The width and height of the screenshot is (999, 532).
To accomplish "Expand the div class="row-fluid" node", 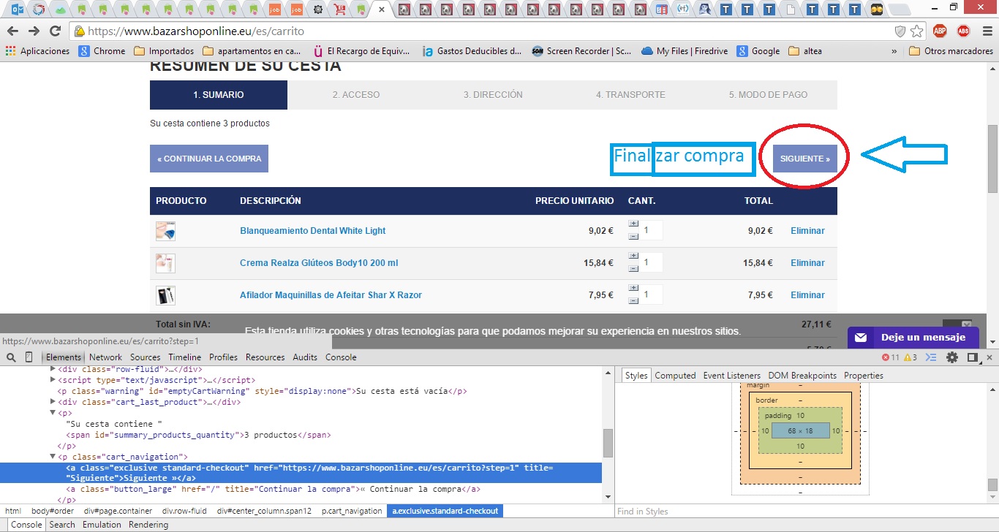I will point(53,369).
